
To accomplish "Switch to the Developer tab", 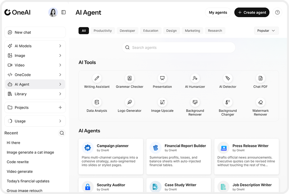I will pos(127,30).
